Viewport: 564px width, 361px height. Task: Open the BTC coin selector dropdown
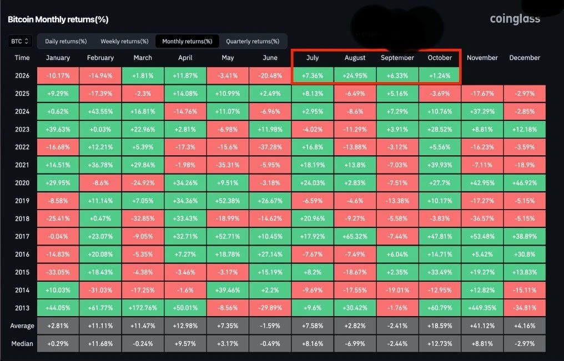point(20,41)
